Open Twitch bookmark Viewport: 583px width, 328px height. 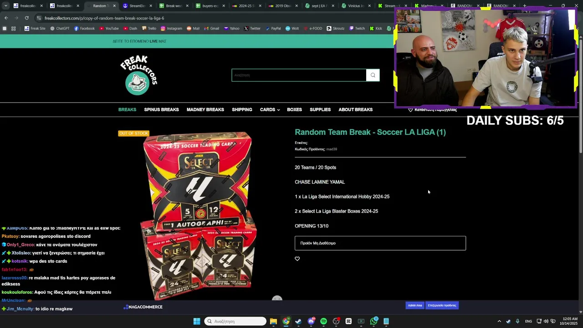[x=357, y=28]
